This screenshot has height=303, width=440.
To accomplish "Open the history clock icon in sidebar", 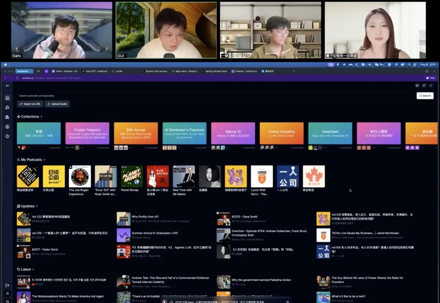I will 7,136.
